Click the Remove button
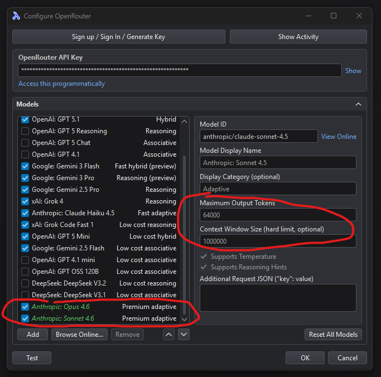This screenshot has height=377, width=381. (x=127, y=335)
